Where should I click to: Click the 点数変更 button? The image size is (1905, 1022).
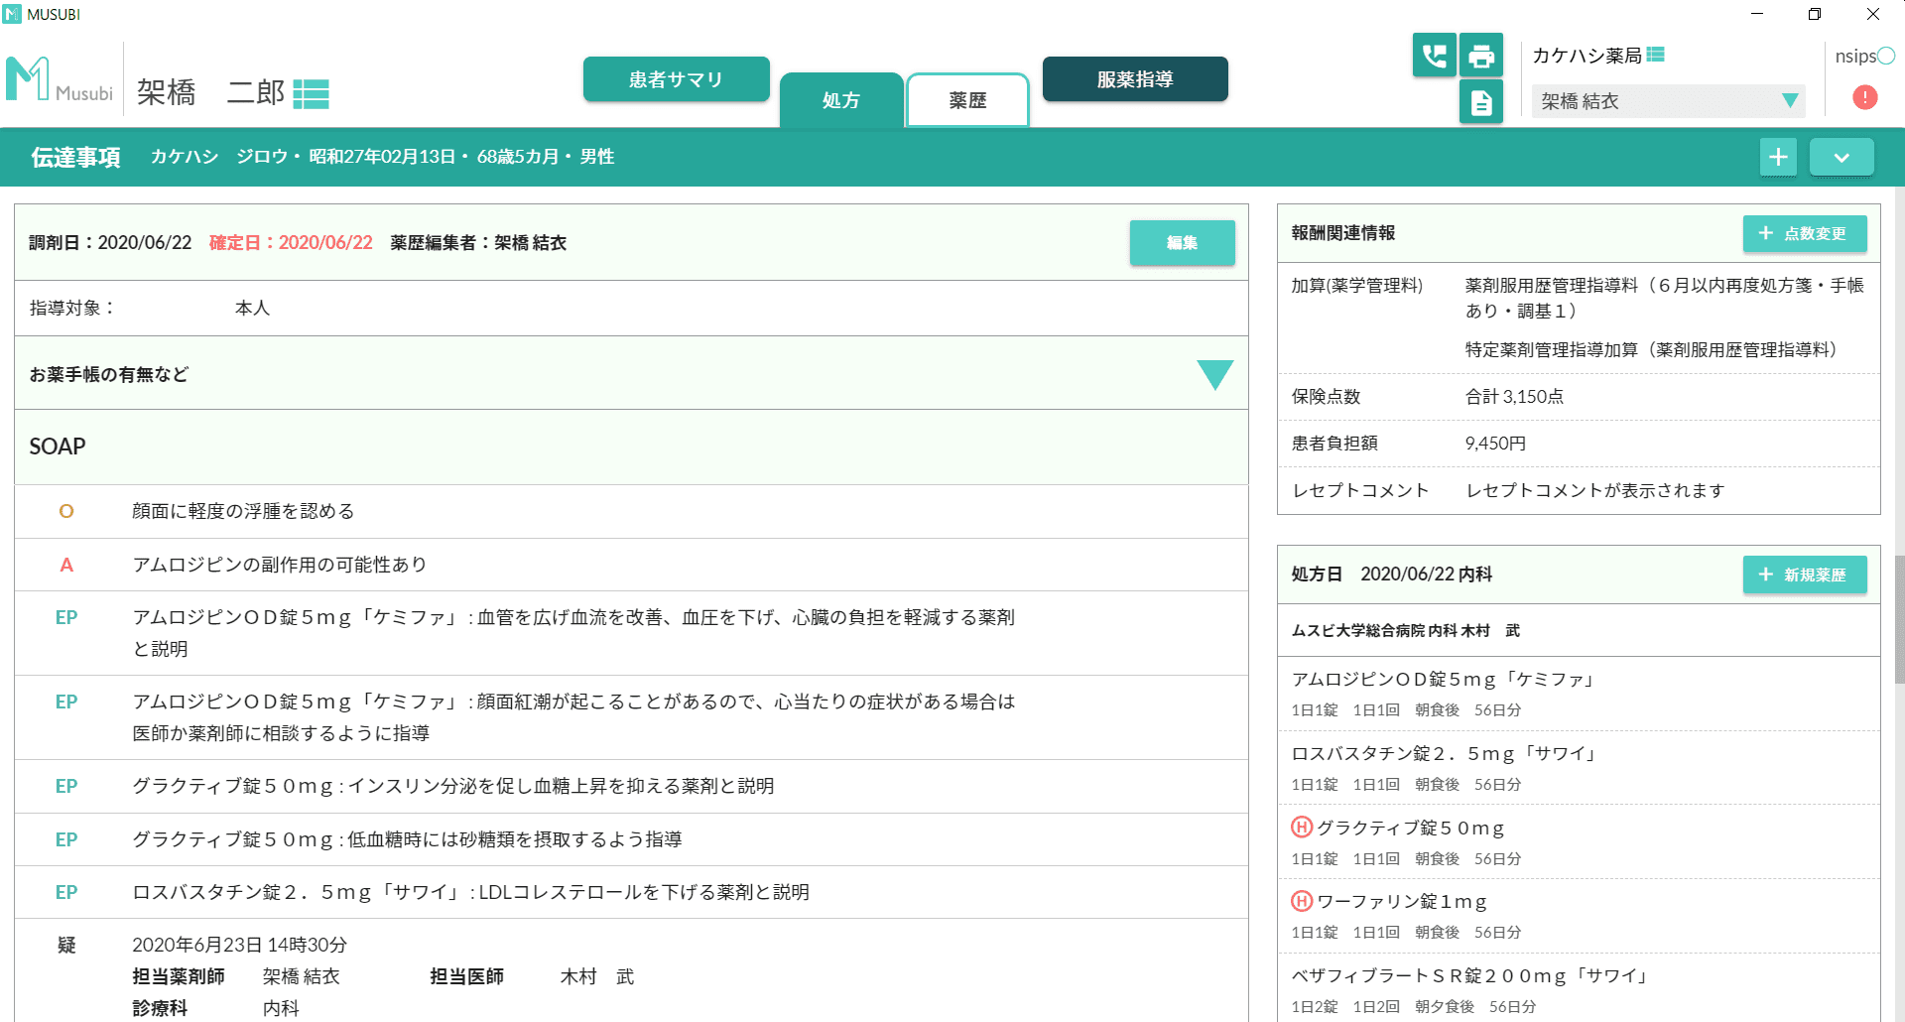point(1805,233)
